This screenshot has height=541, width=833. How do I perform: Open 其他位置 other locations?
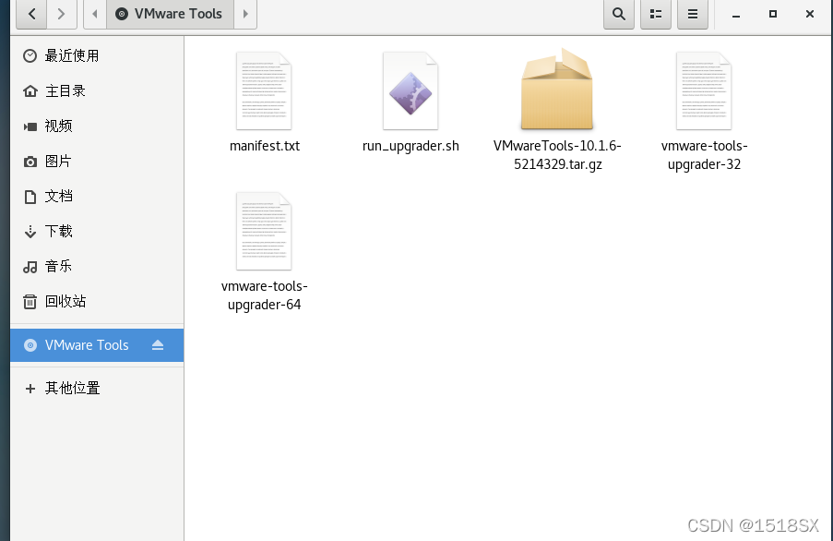pos(97,389)
